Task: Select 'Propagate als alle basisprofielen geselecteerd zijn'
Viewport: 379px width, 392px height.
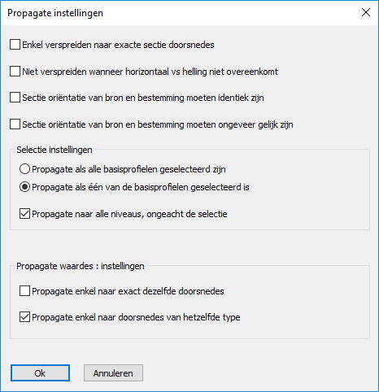Action: click(24, 169)
